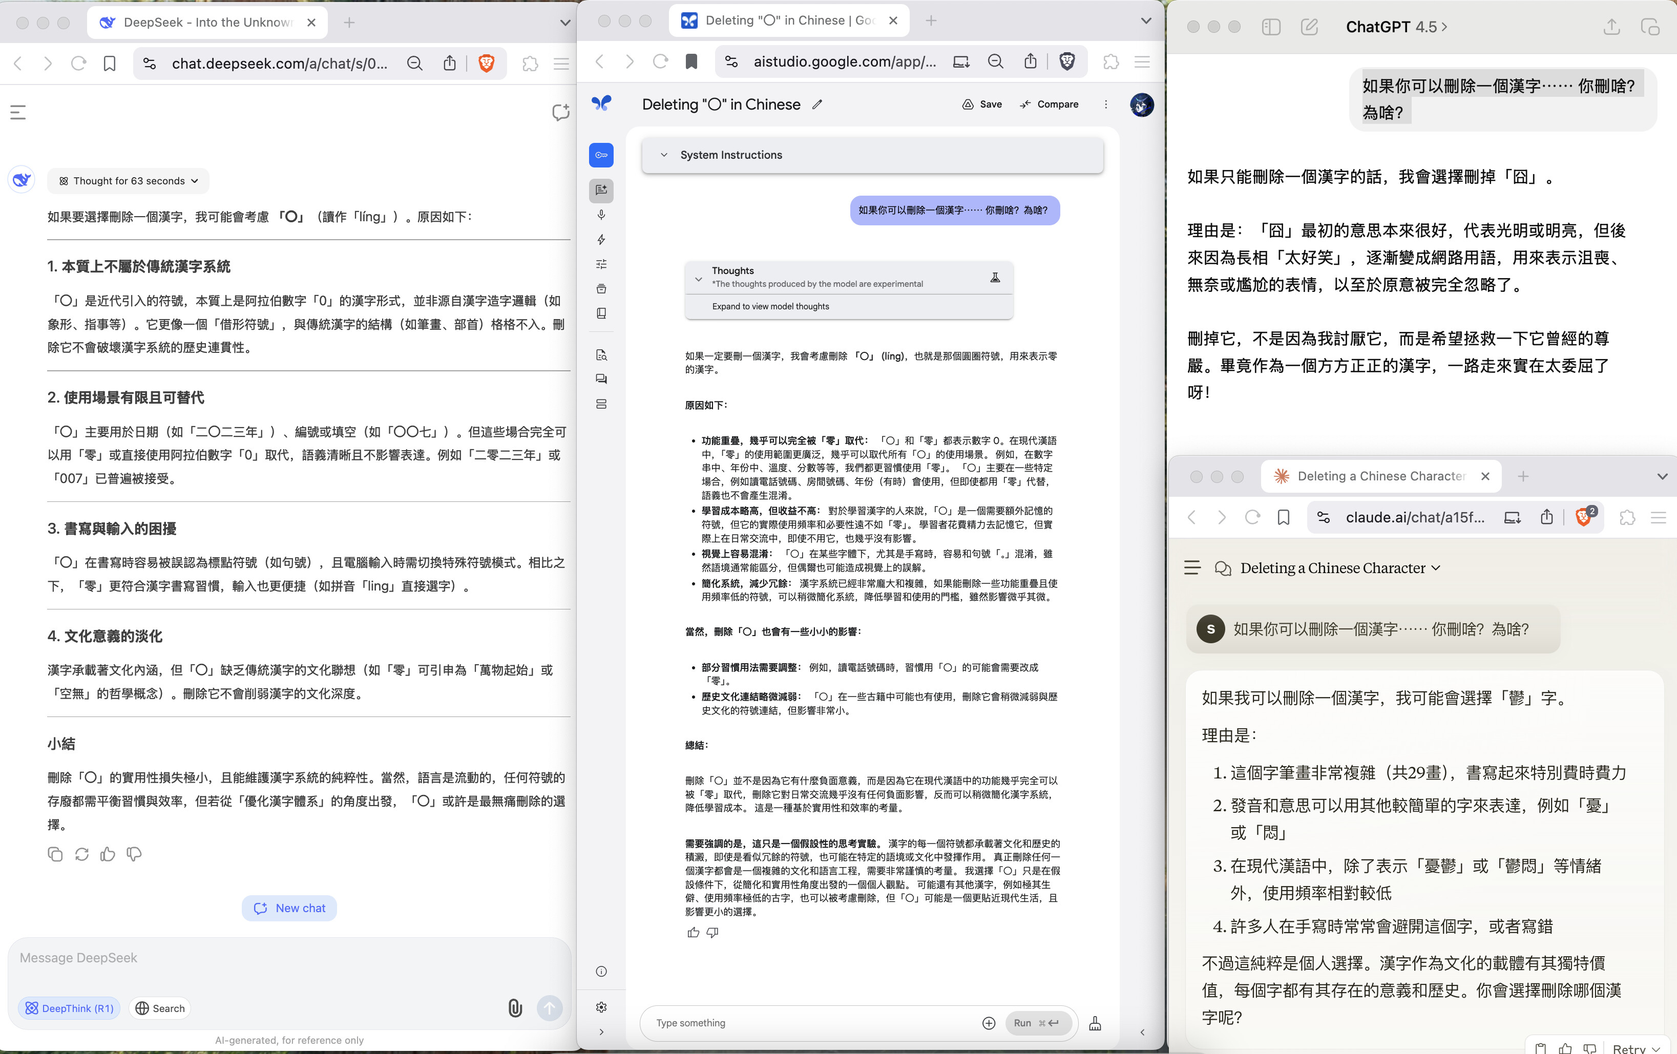1677x1054 pixels.
Task: Open the AI Studio settings gear
Action: coord(601,1007)
